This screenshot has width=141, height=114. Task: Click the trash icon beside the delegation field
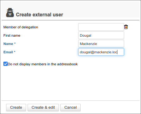[126, 27]
